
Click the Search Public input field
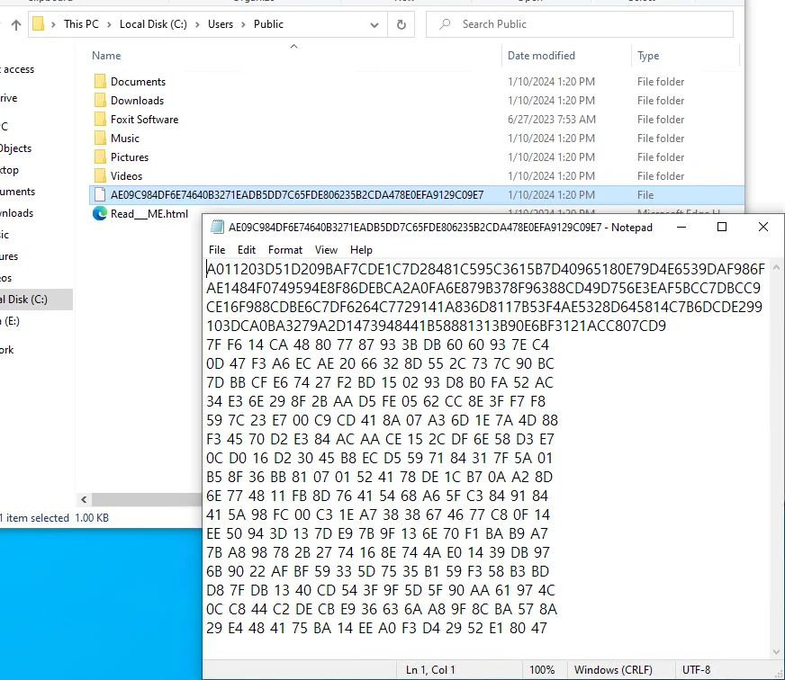594,24
